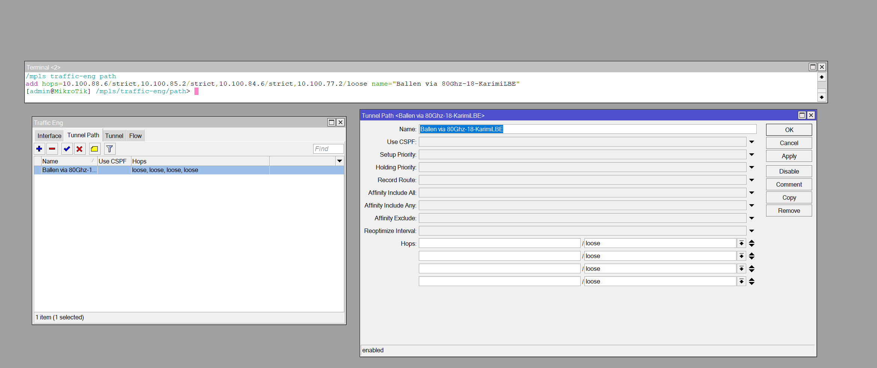Click the fourth Hops address field
877x368 pixels.
click(x=499, y=282)
